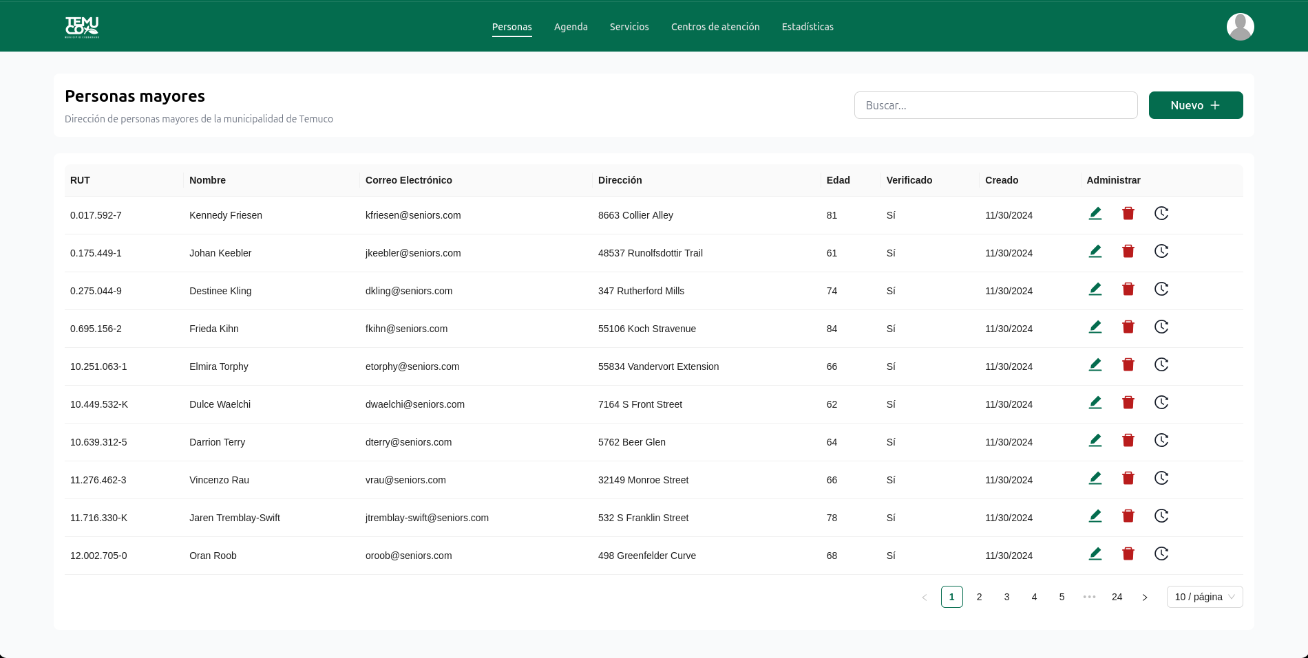Screen dimensions: 1308x658
Task: View history for Destinee Kling
Action: [1161, 289]
